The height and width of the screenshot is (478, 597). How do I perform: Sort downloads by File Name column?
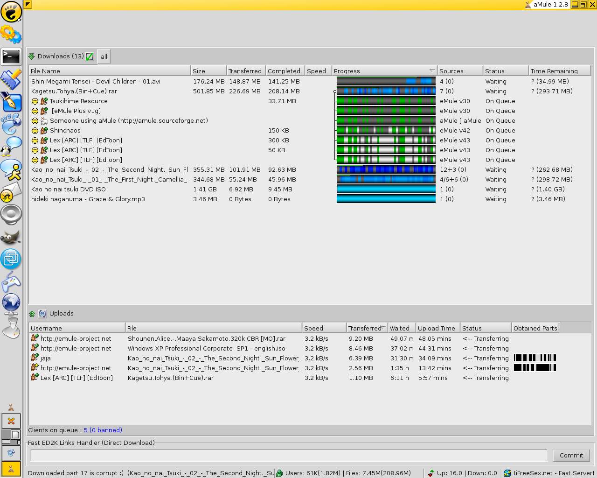pyautogui.click(x=110, y=71)
